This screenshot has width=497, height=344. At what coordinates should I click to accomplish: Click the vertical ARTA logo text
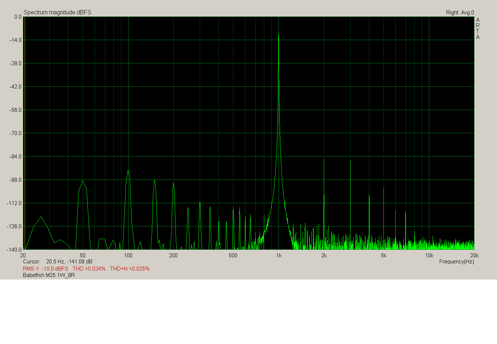click(x=478, y=28)
